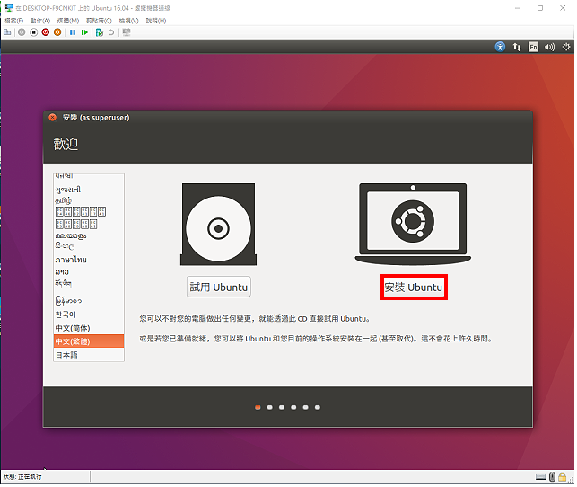This screenshot has width=577, height=487.
Task: Open the 檢視(V) menu
Action: [x=128, y=21]
